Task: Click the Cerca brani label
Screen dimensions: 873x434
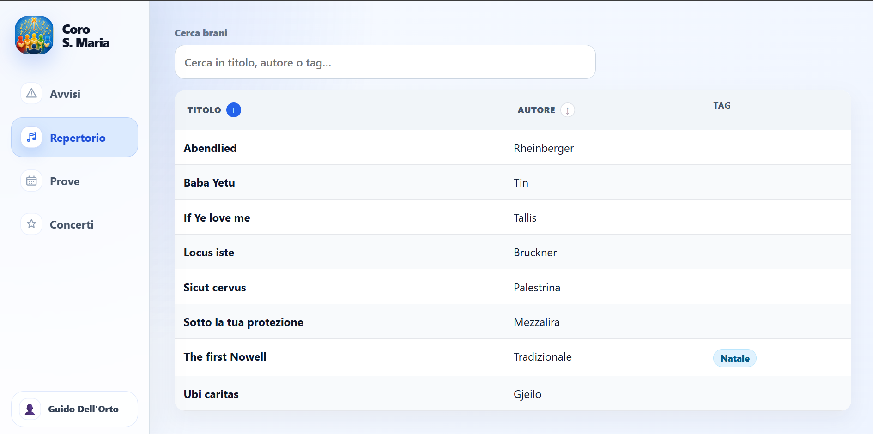Action: 201,33
